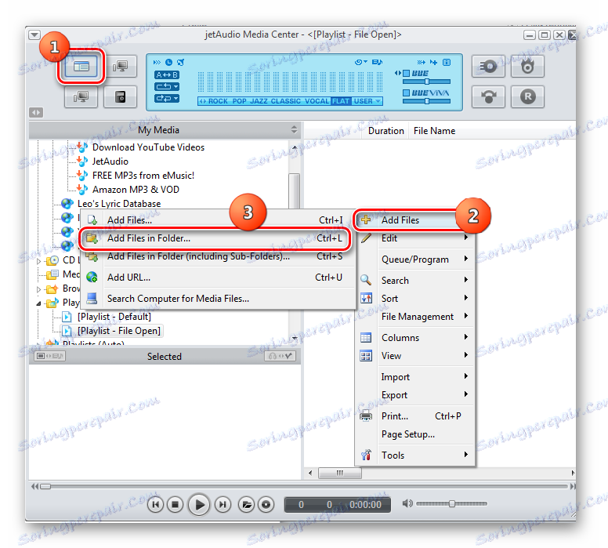Open the File Management submenu
Screen dimensions: 608x548
click(x=415, y=317)
